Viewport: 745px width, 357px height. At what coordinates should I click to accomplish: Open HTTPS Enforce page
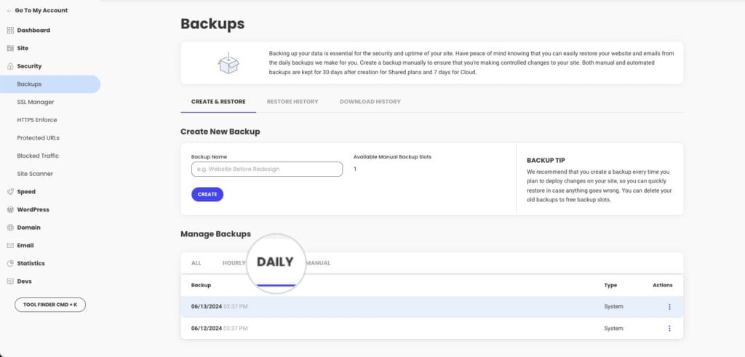[x=37, y=120]
